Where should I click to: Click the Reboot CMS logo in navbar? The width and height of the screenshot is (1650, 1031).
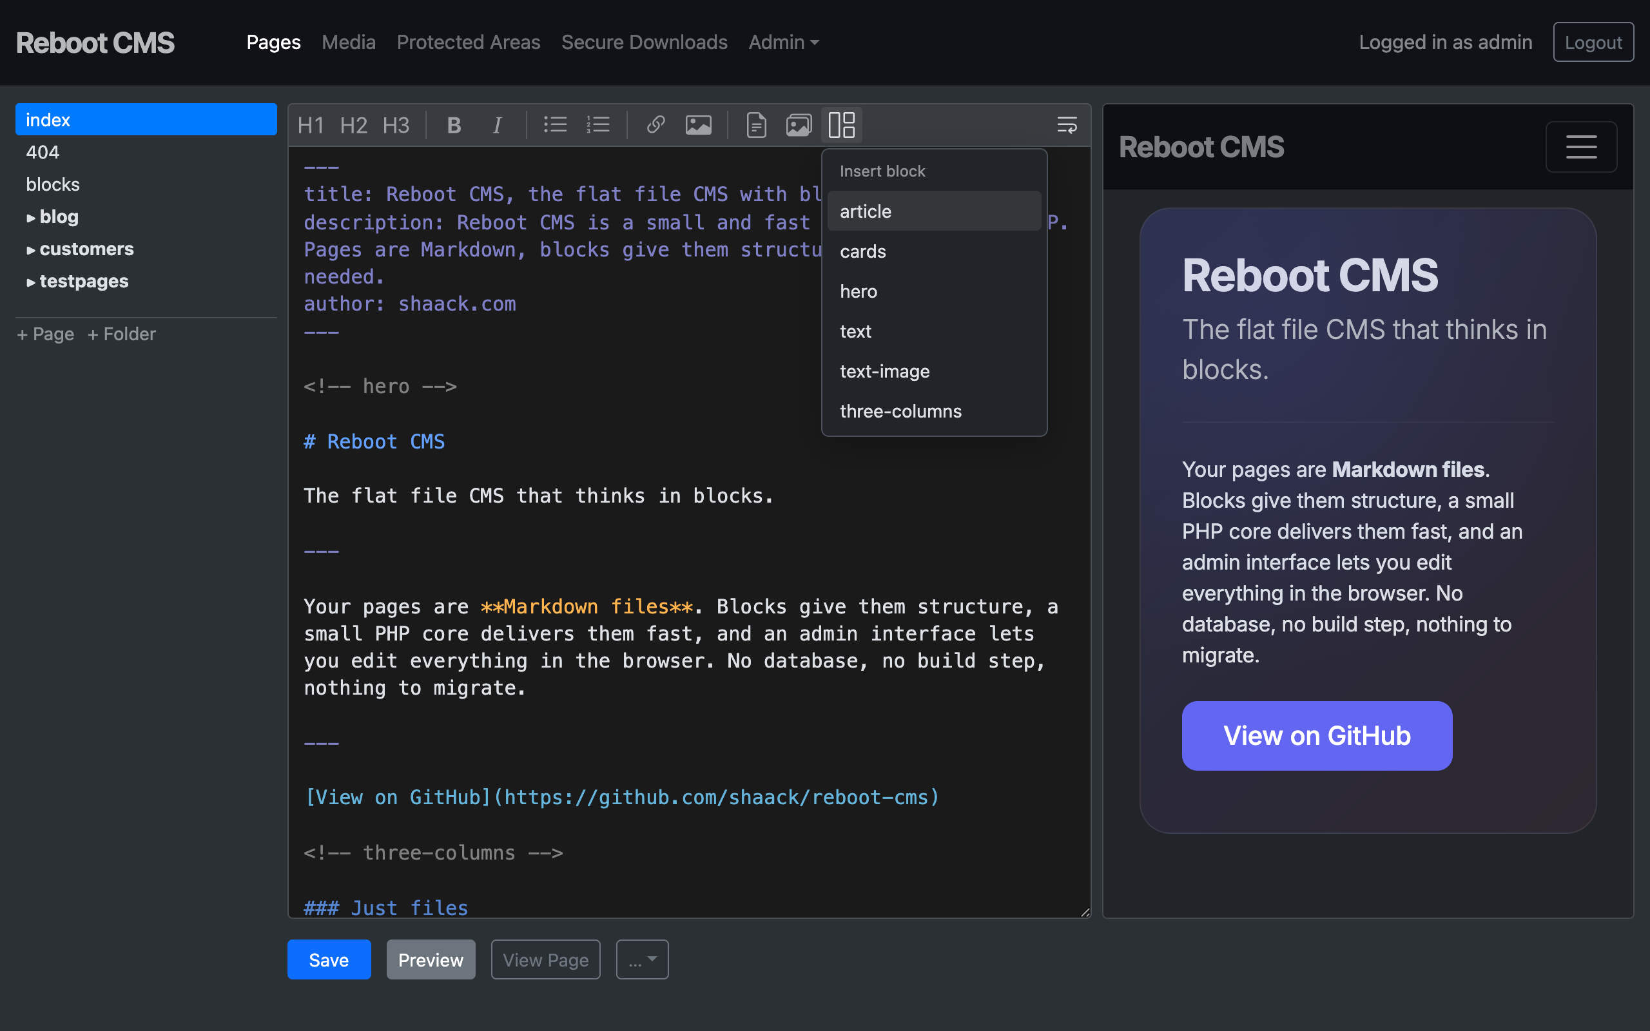95,43
